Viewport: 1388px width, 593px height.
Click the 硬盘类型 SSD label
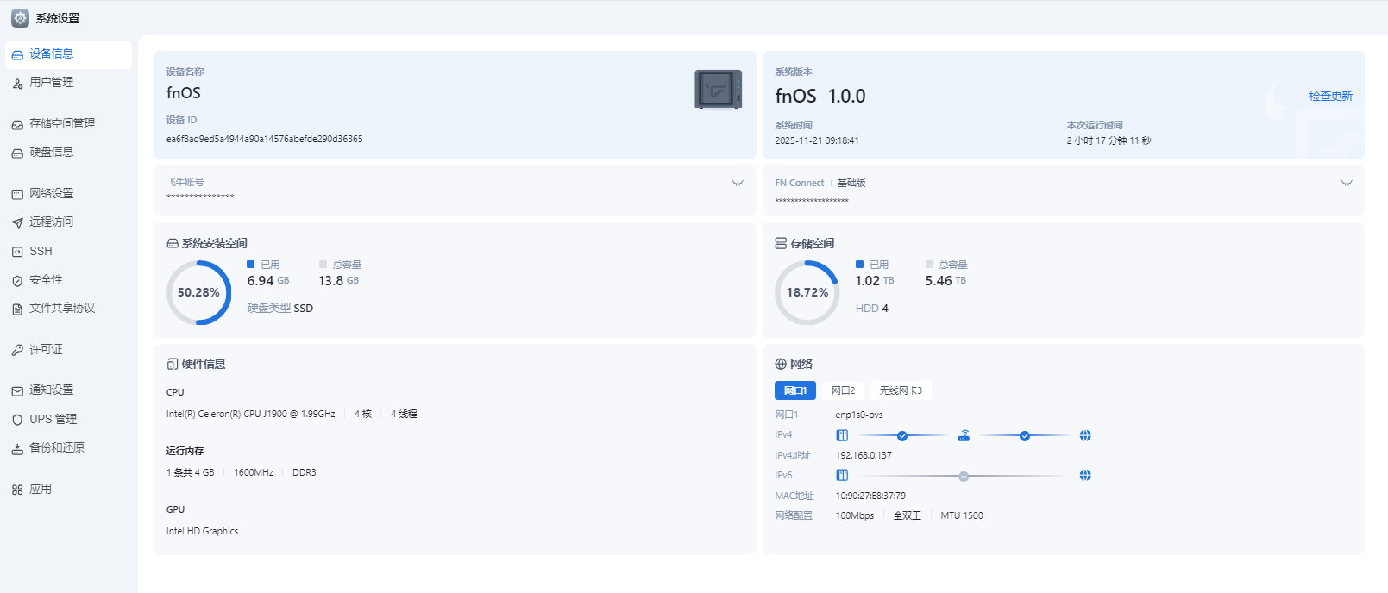[x=280, y=308]
